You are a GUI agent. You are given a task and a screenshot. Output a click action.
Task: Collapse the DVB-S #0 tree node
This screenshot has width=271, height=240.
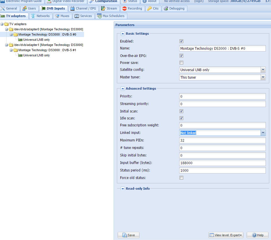(x=11, y=34)
